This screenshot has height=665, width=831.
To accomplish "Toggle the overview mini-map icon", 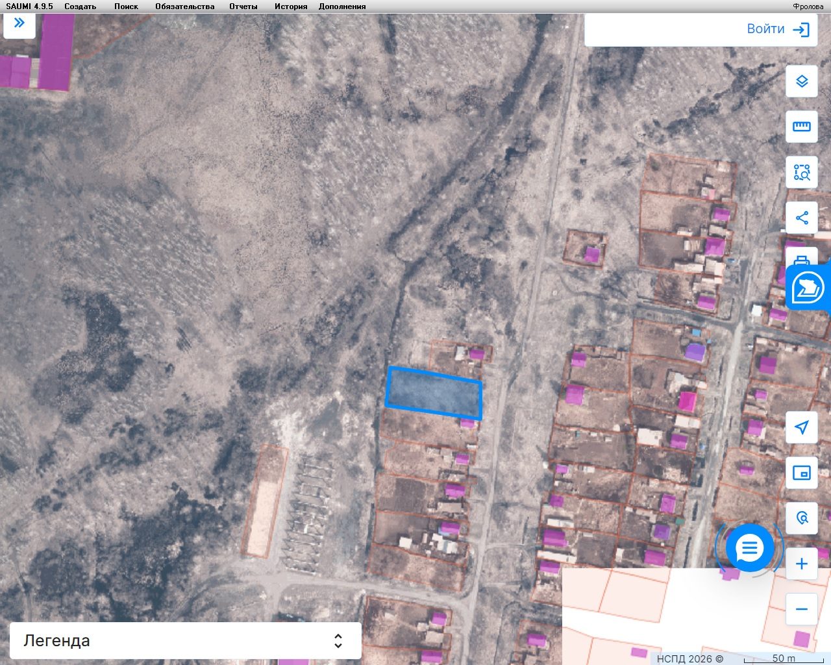I will (x=802, y=473).
